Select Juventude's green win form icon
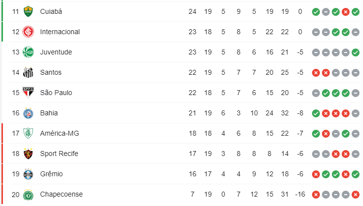Viewport: 363px width, 206px height. tap(356, 52)
